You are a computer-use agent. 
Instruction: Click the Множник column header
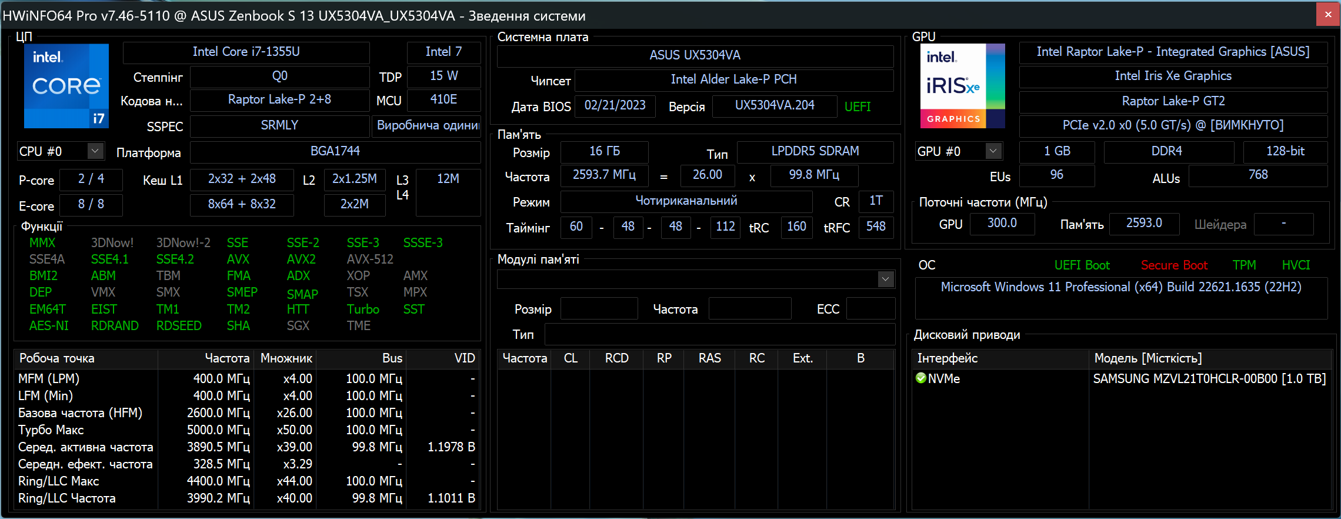286,358
